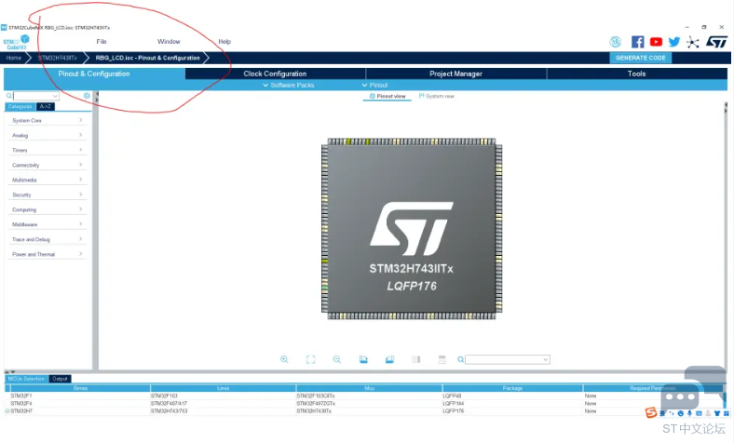Image resolution: width=734 pixels, height=443 pixels.
Task: Select the System view tab
Action: [436, 97]
